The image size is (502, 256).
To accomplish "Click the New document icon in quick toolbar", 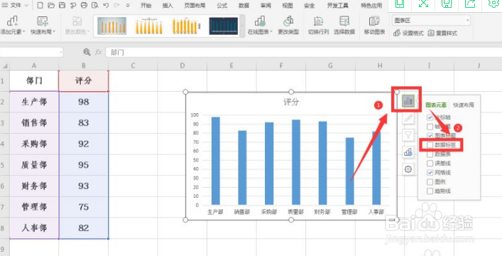I will pos(40,6).
